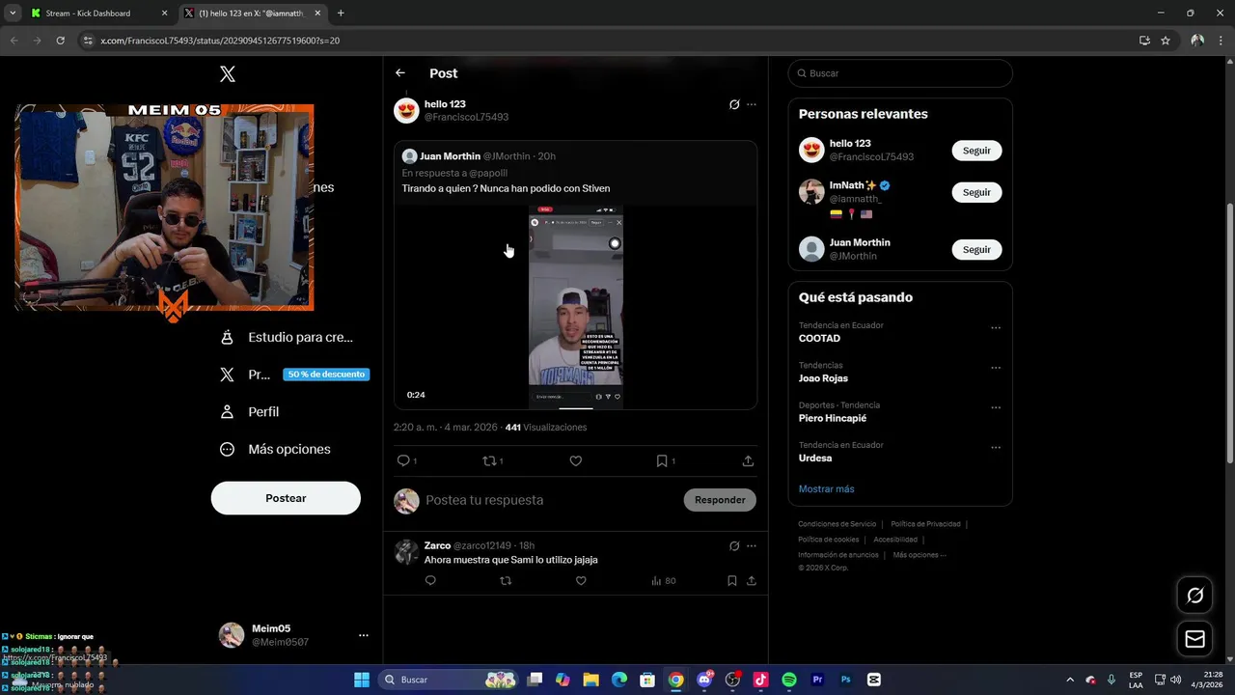Screen dimensions: 1235x695
Task: Open Grok icon on Zarco's reply
Action: [x=734, y=546]
